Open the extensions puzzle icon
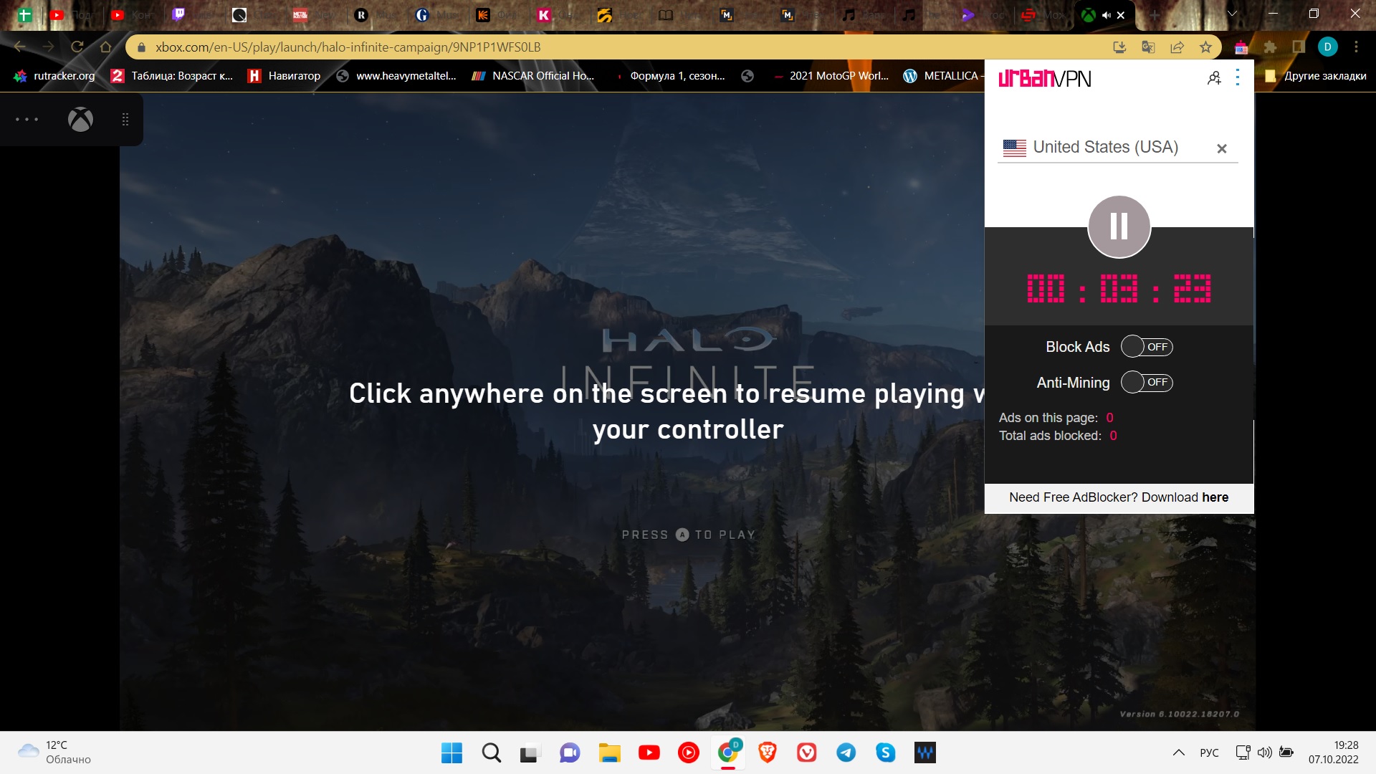The image size is (1376, 774). pyautogui.click(x=1270, y=47)
